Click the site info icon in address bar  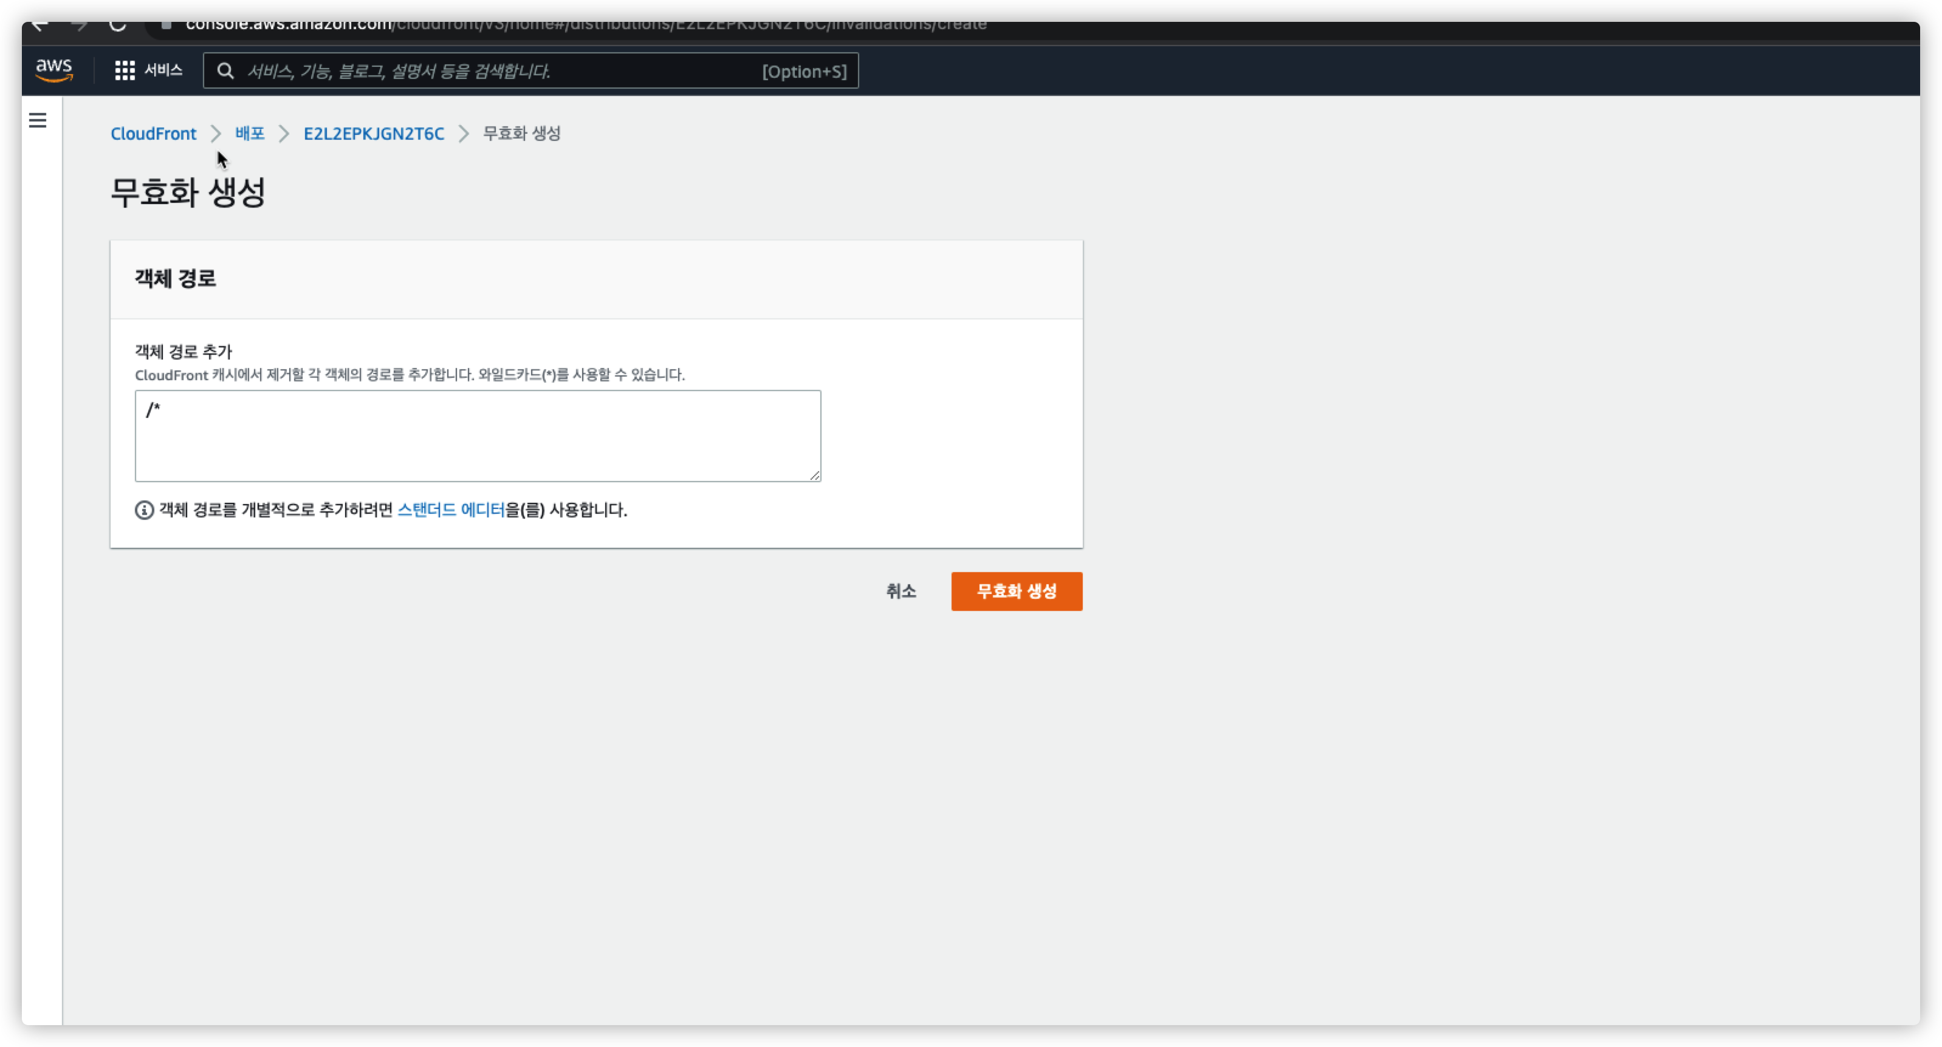[x=166, y=25]
